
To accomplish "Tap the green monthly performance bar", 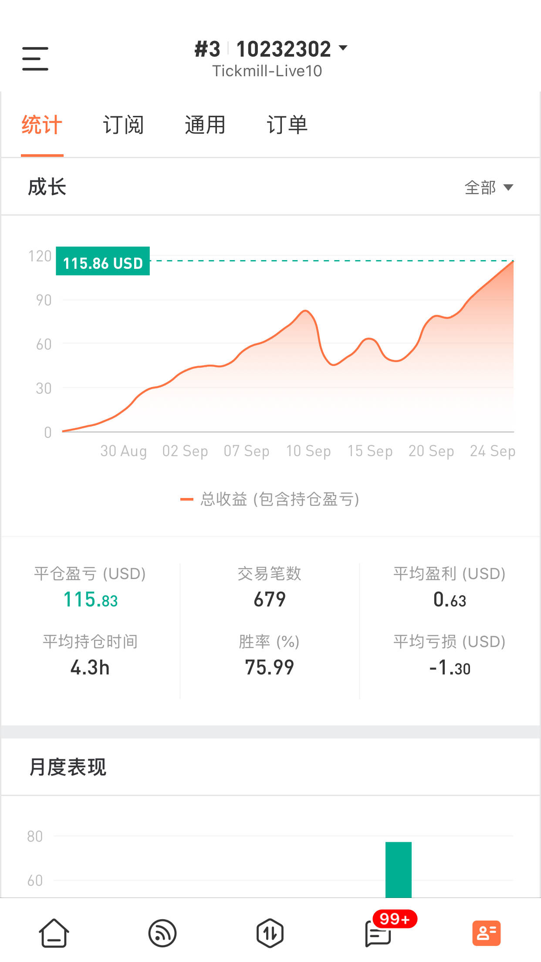I will click(398, 870).
